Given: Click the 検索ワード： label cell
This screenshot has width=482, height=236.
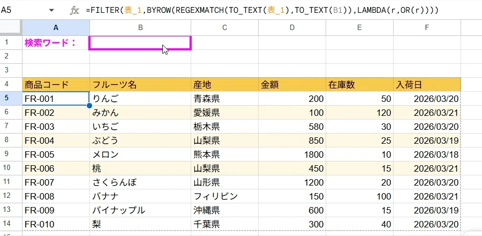Looking at the screenshot, I should pos(56,43).
